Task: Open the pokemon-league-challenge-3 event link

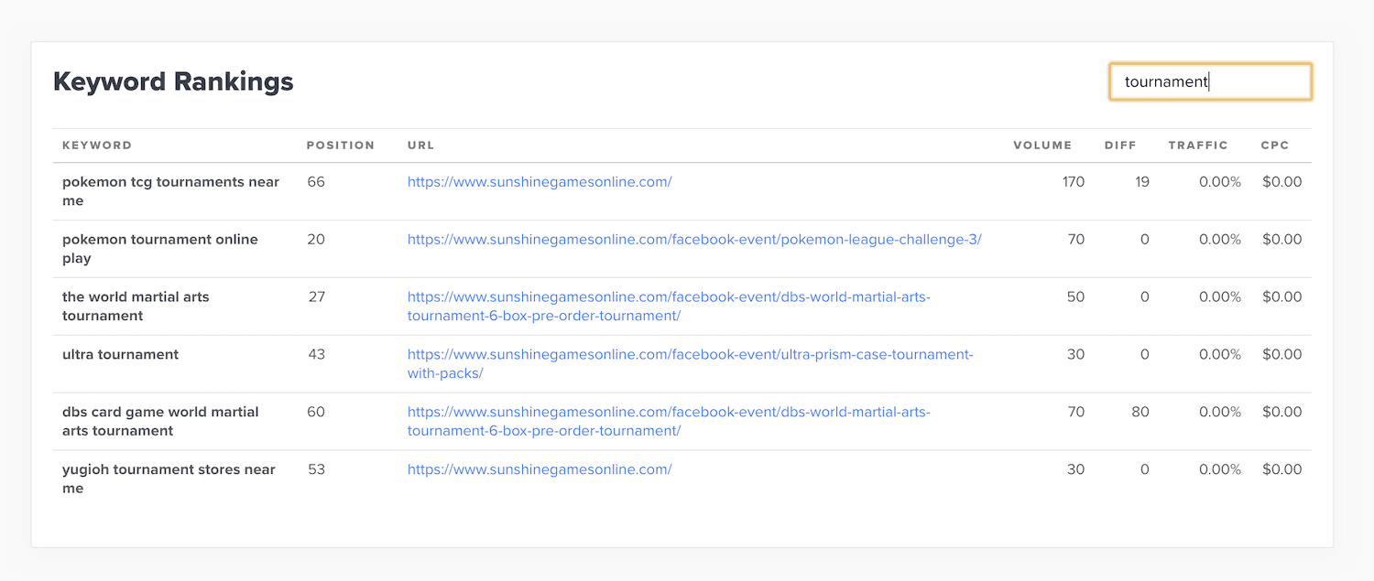Action: point(693,239)
